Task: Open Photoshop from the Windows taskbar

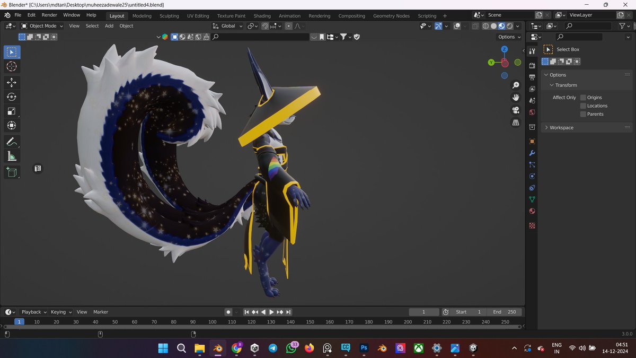Action: (x=364, y=348)
